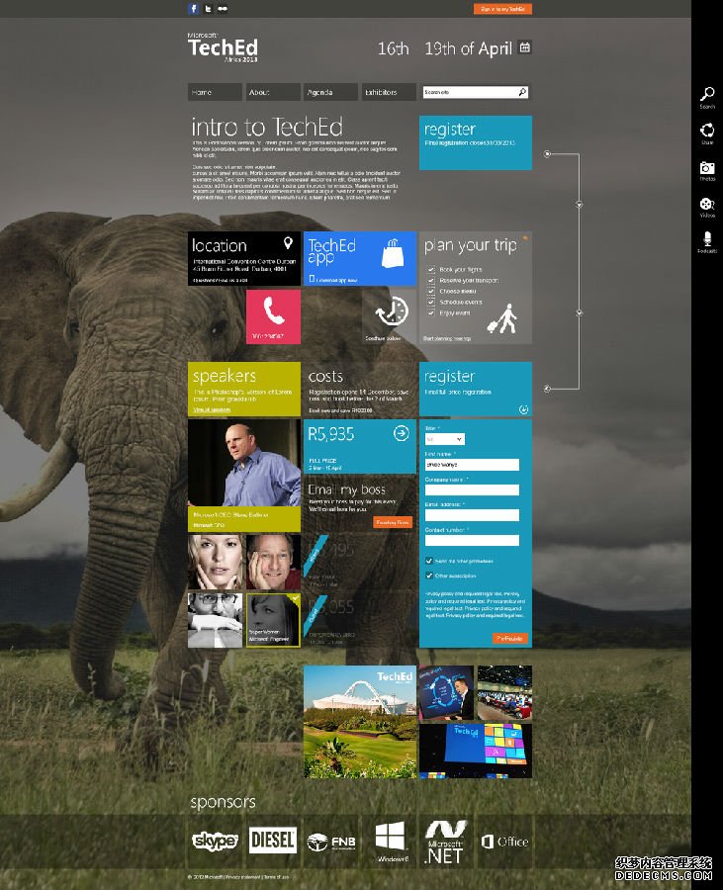This screenshot has height=890, width=723.
Task: Toggle the 'Schedule events' checkbox
Action: [x=431, y=302]
